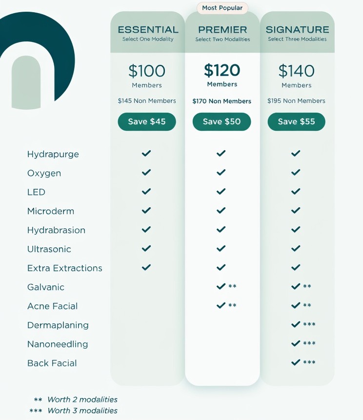Click Back Facial checkmark in Signature column
This screenshot has width=363, height=420.
296,362
